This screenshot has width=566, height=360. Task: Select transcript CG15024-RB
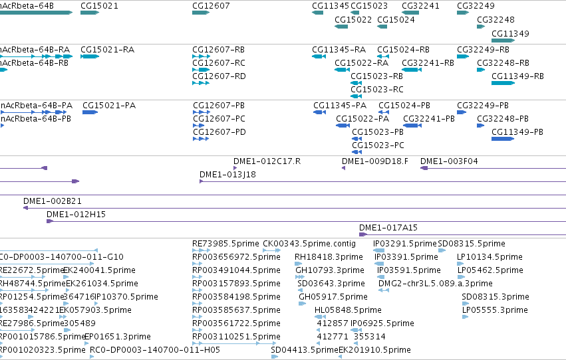click(x=383, y=56)
